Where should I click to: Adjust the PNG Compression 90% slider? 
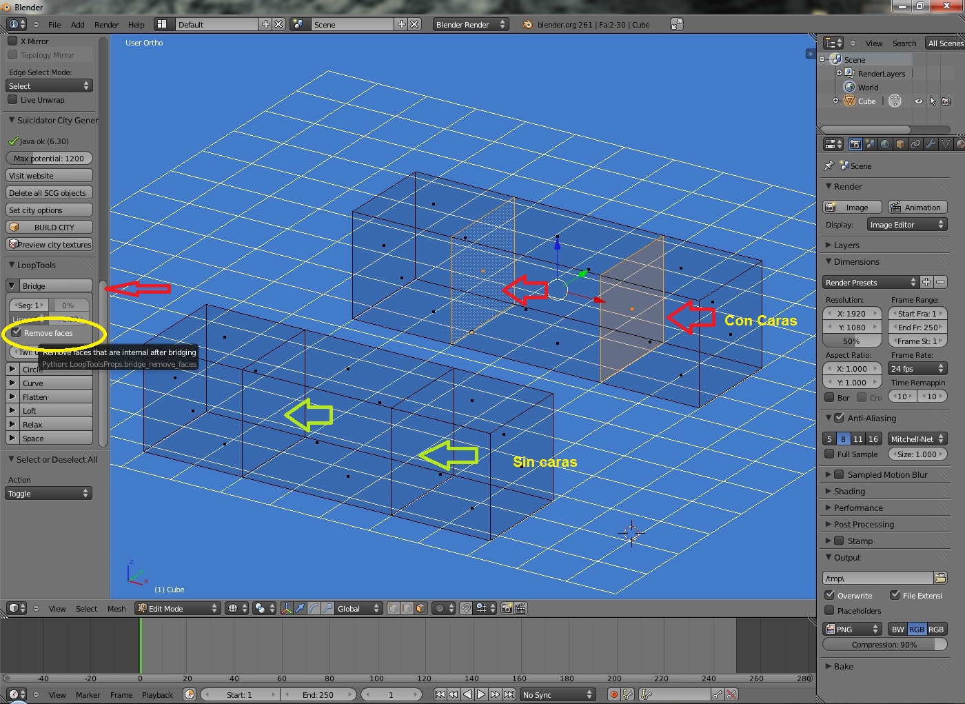884,645
